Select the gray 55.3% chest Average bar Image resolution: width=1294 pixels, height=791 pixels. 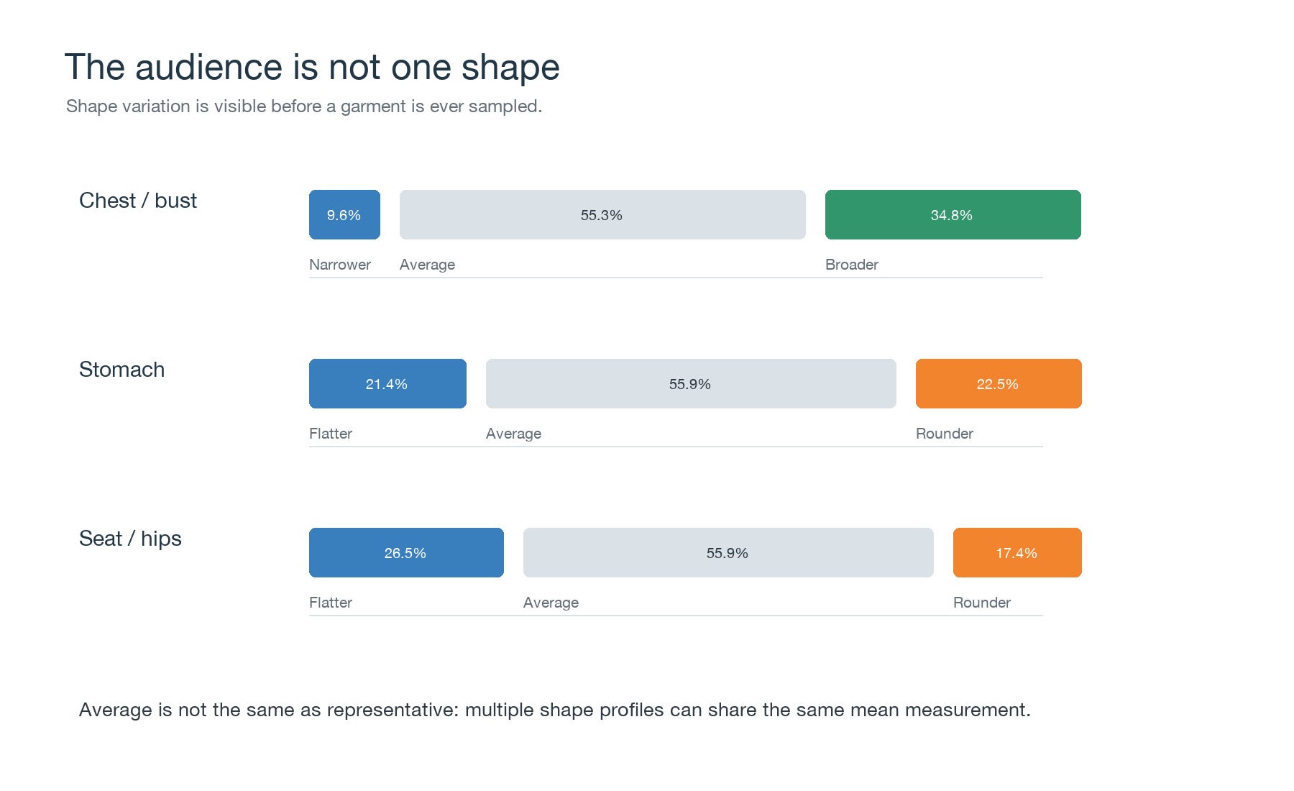(x=602, y=214)
